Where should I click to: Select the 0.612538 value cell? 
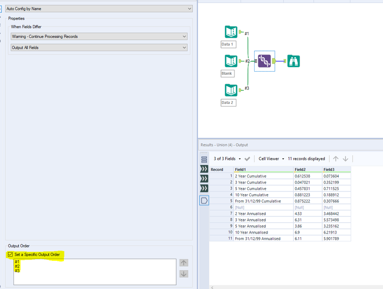tap(308, 176)
